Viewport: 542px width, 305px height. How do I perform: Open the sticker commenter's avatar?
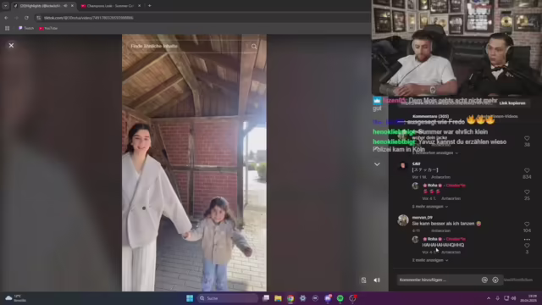[x=403, y=166]
